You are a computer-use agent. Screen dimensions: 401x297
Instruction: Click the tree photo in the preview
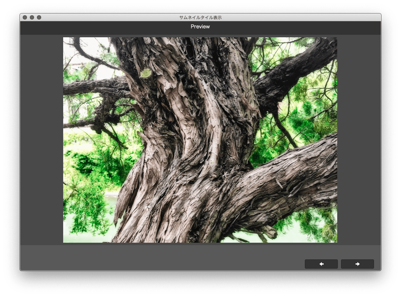pos(200,140)
